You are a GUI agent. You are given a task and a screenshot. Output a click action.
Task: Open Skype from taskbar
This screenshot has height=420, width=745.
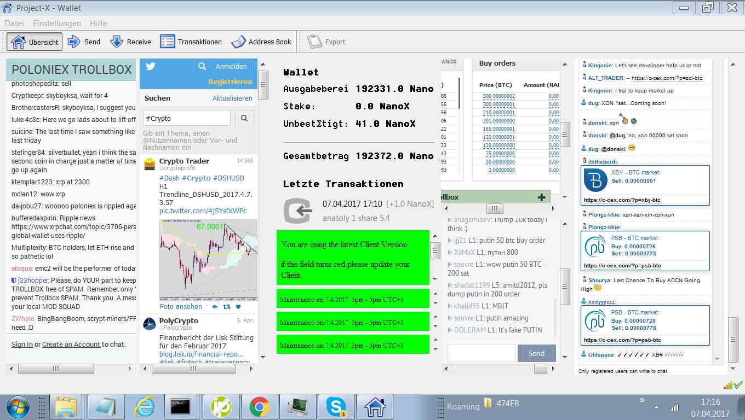(x=335, y=407)
